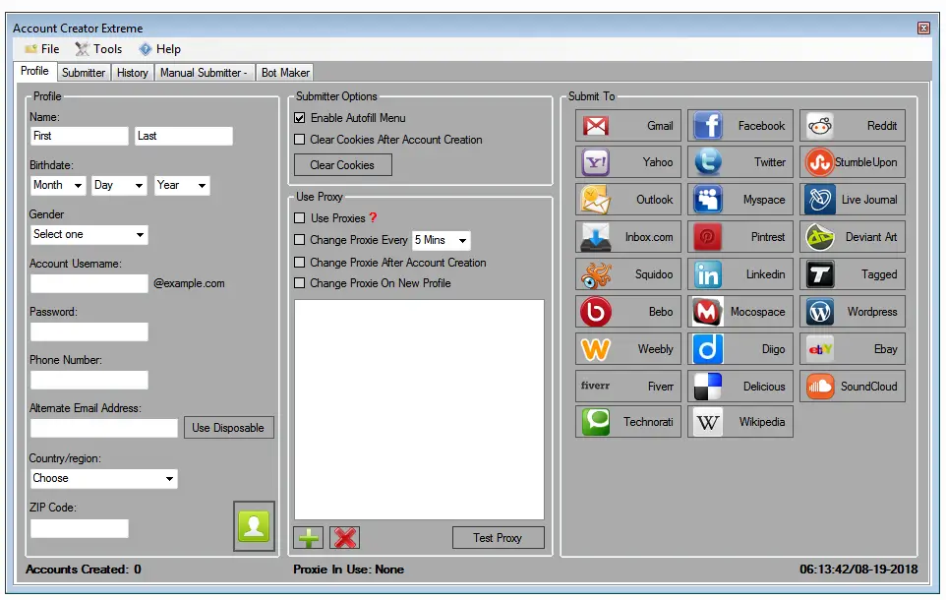Click the Test Proxy button
Image resolution: width=946 pixels, height=600 pixels.
coord(498,537)
